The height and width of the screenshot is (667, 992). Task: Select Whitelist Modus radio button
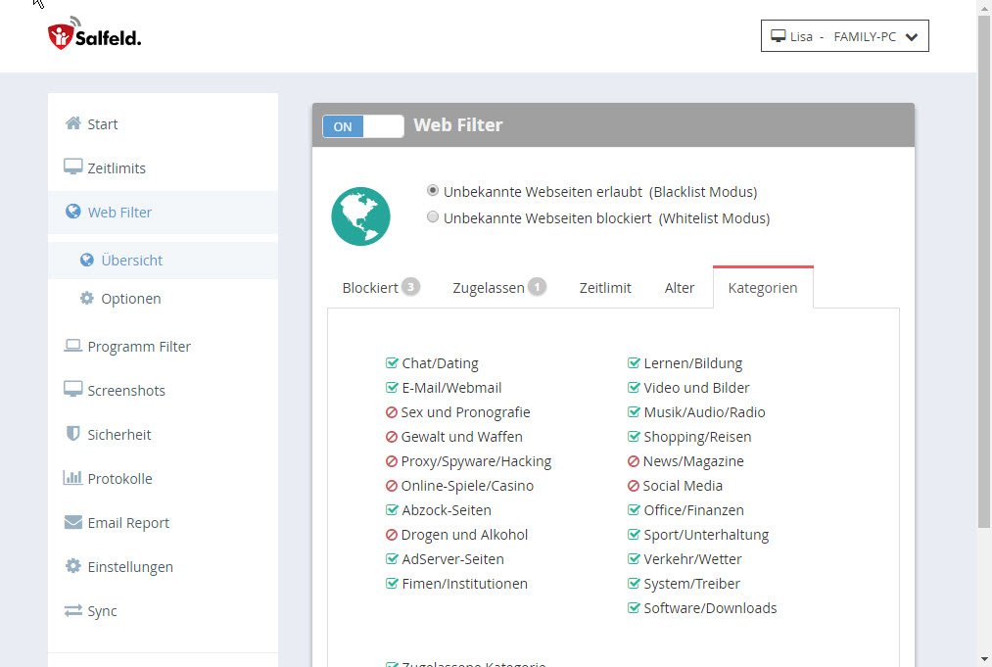[x=433, y=217]
